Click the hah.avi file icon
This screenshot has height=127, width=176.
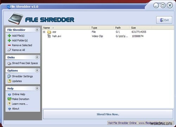(49, 36)
